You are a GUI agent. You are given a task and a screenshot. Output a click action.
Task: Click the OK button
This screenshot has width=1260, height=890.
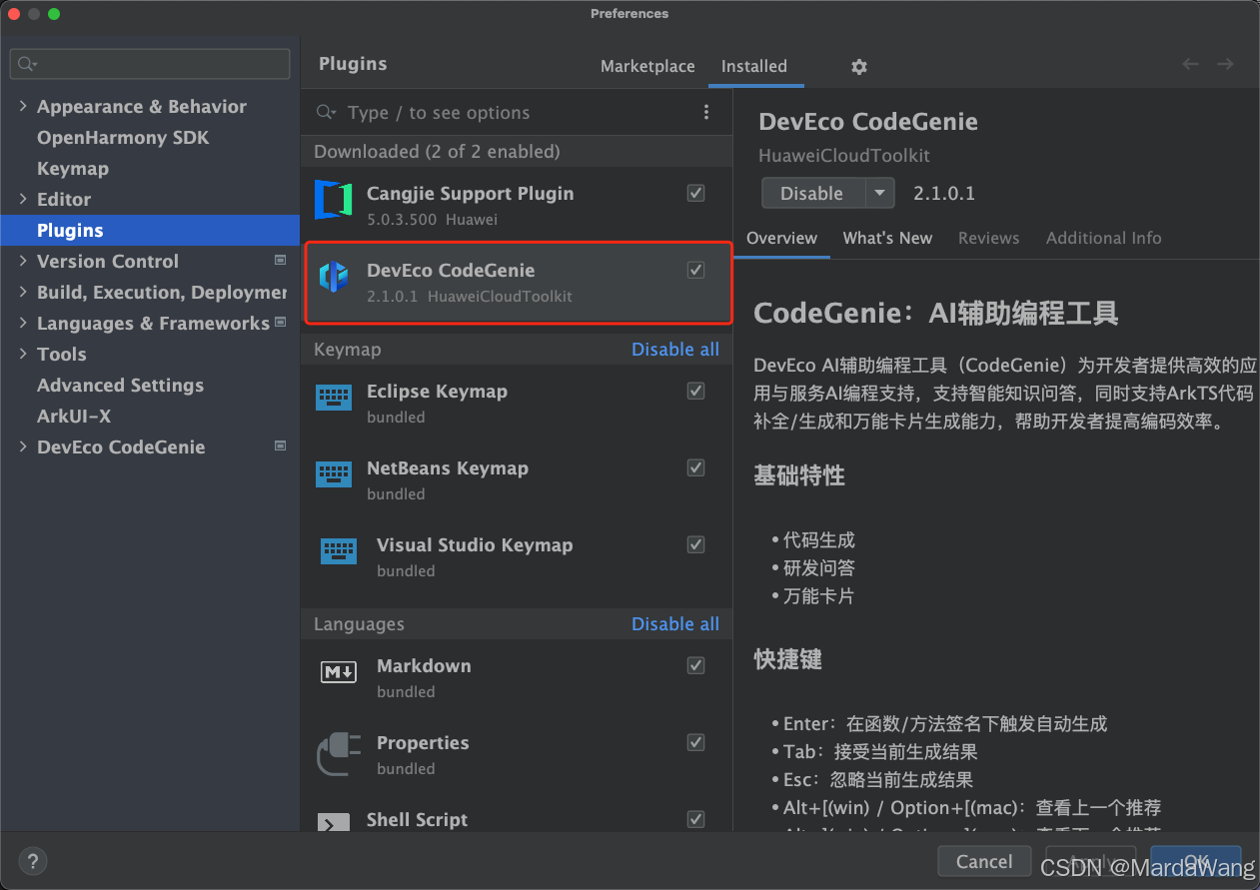tap(1196, 861)
